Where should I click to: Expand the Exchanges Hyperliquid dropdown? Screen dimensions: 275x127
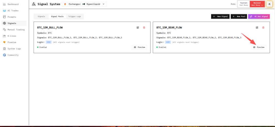click(x=84, y=4)
